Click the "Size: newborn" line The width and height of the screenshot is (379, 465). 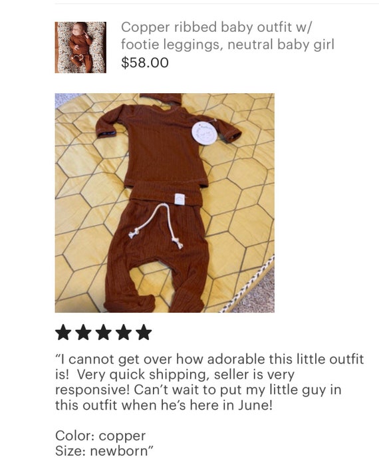click(x=104, y=451)
